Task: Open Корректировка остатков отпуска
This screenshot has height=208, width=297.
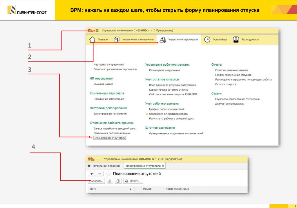Action: [169, 90]
